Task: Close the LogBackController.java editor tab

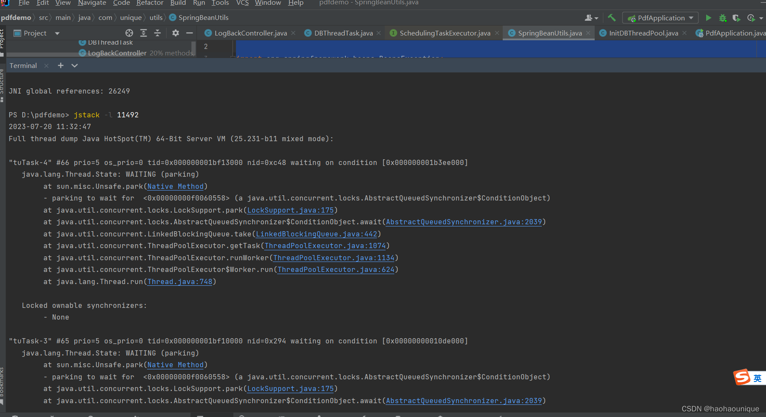Action: point(294,33)
